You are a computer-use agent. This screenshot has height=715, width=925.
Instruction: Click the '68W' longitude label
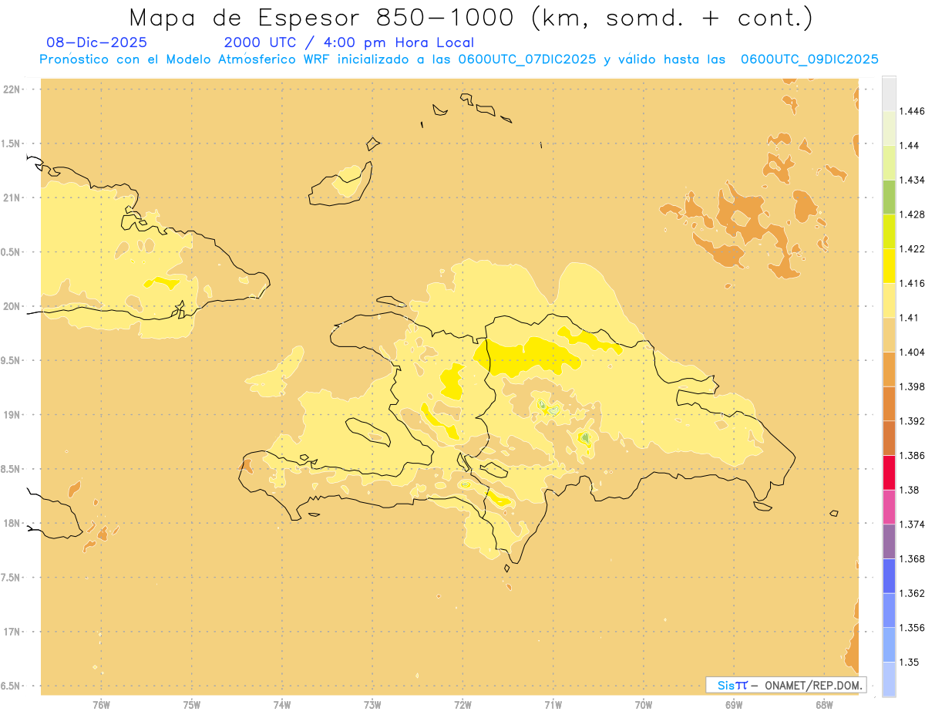pos(824,704)
